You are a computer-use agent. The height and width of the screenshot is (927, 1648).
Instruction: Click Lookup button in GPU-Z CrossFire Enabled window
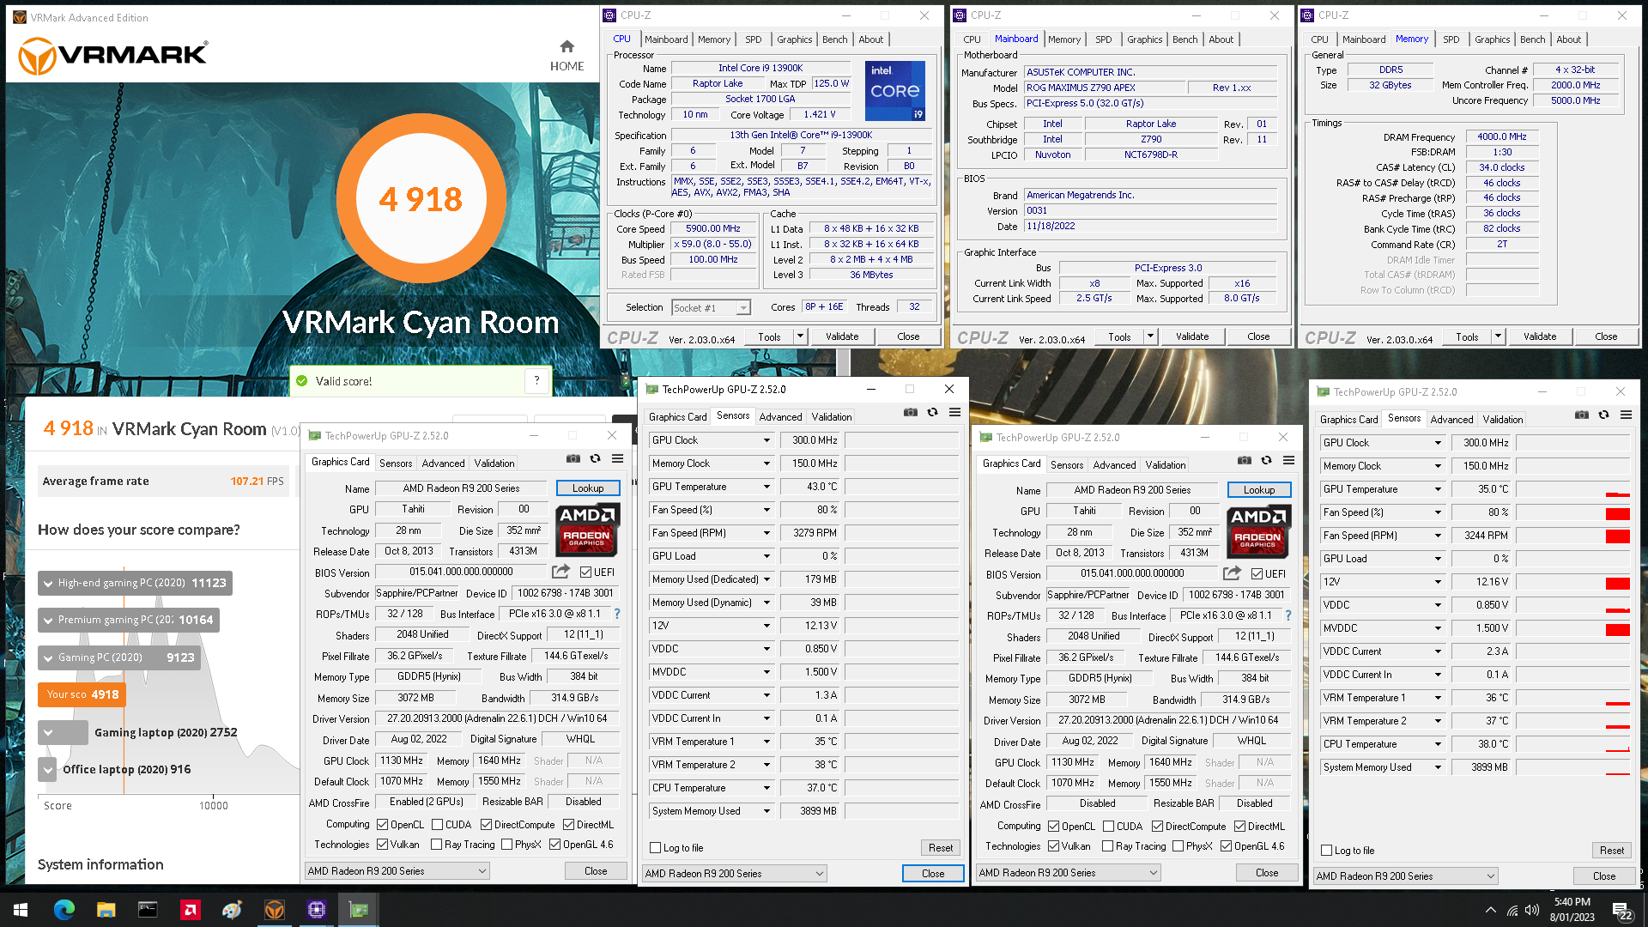[x=588, y=488]
